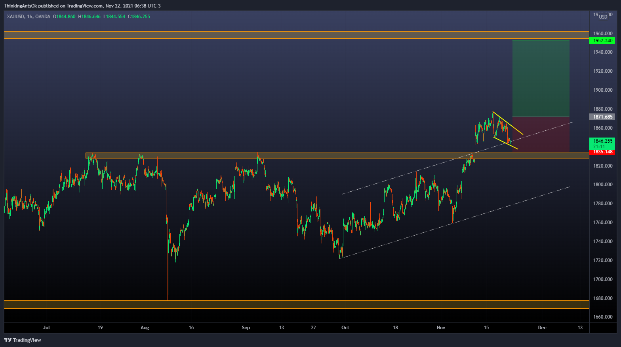Viewport: 621px width, 347px height.
Task: Click the 16 date label after Aug
Action: (191, 328)
